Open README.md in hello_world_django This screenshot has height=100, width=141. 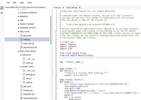coord(29,94)
